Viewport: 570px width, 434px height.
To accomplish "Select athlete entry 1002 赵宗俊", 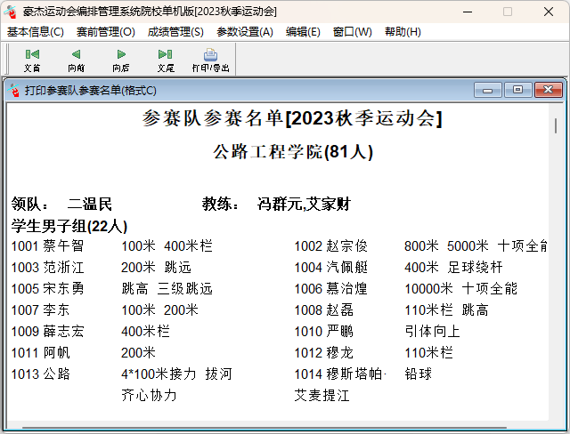I will [330, 246].
